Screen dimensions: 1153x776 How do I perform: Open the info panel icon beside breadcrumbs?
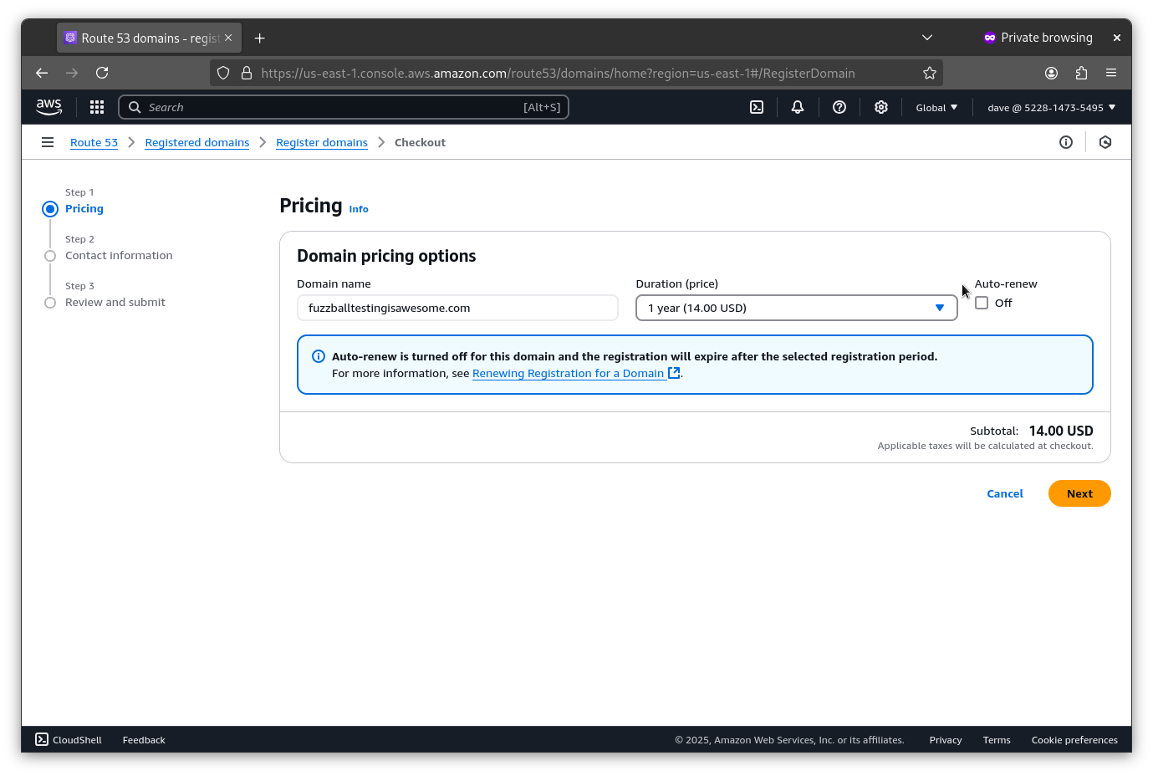pyautogui.click(x=1066, y=142)
